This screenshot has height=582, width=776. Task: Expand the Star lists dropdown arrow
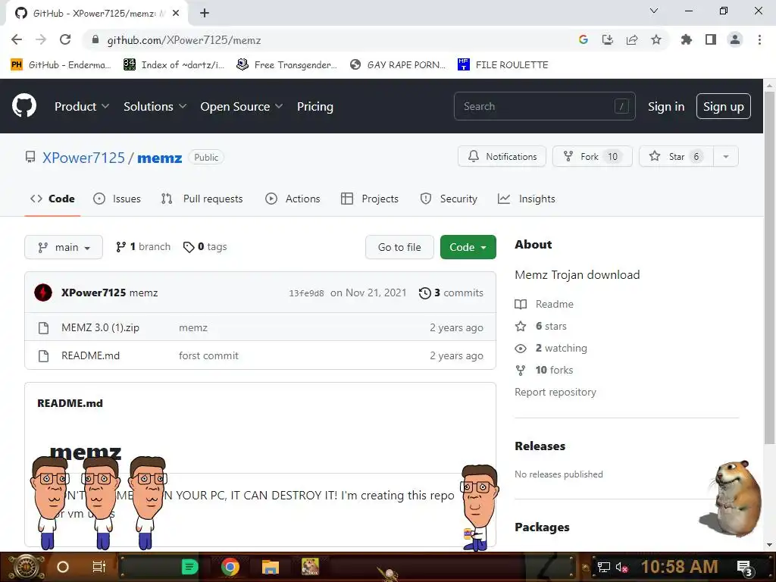(x=726, y=156)
